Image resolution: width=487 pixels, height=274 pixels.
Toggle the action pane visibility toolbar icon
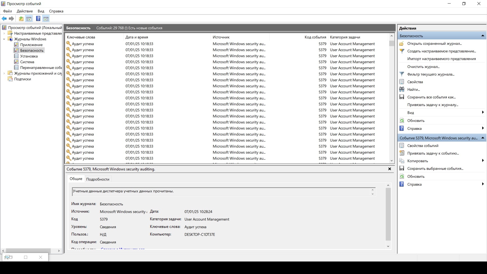[x=46, y=19]
